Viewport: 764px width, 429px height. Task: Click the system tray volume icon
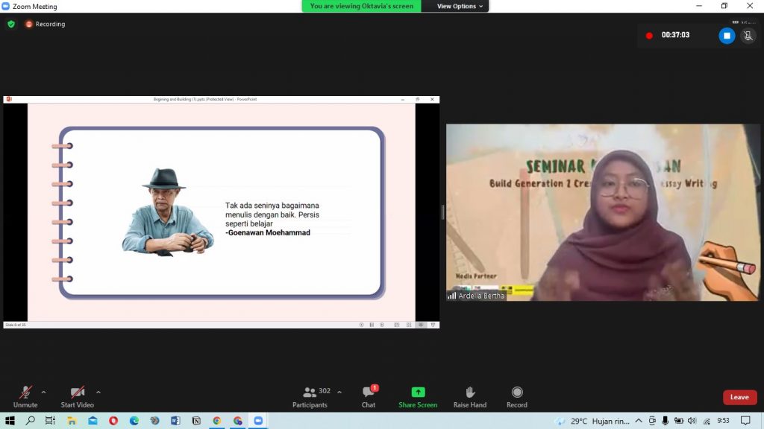[x=692, y=421]
